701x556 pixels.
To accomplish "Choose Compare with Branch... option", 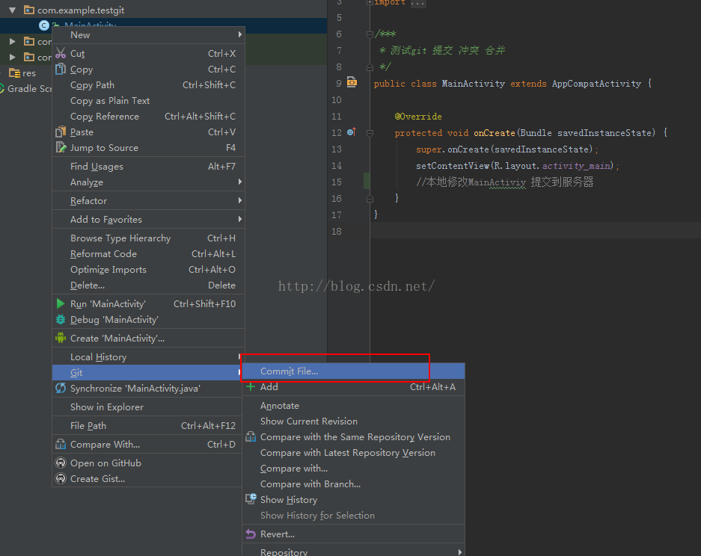I will (x=310, y=484).
